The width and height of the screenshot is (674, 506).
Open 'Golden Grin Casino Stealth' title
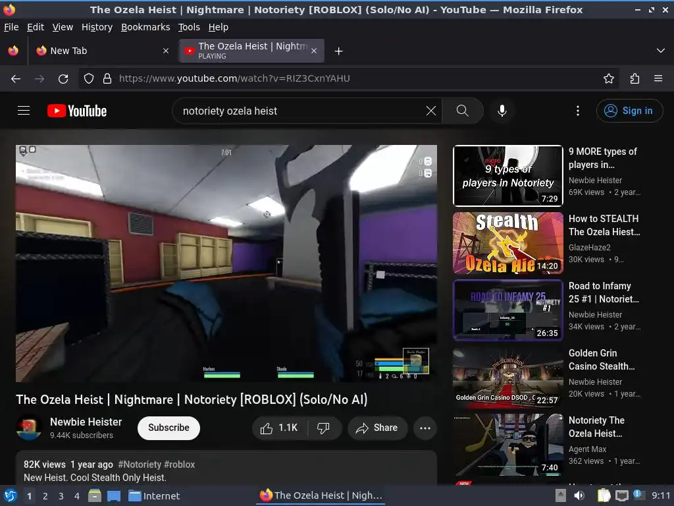tap(602, 360)
